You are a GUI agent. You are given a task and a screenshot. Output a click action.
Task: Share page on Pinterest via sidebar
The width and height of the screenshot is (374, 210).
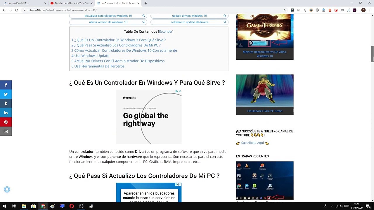[x=6, y=122]
